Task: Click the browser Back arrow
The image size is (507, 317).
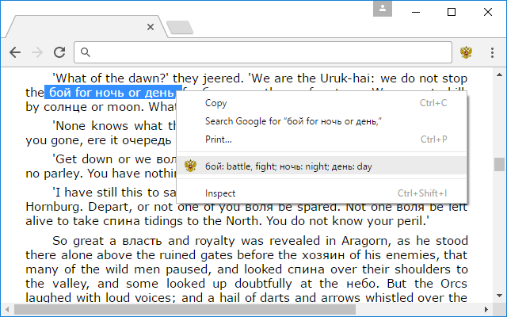Action: click(x=15, y=52)
